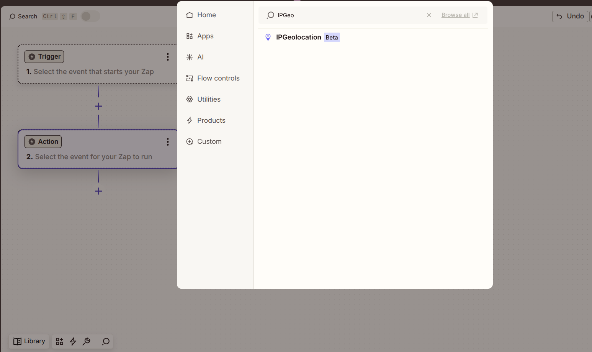Screen dimensions: 592x352
Task: Toggle the switch next to Search shortcut
Action: [90, 16]
